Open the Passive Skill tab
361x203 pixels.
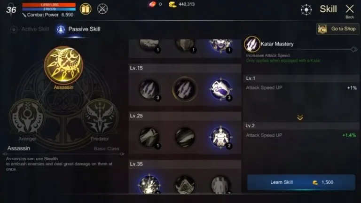pos(78,29)
